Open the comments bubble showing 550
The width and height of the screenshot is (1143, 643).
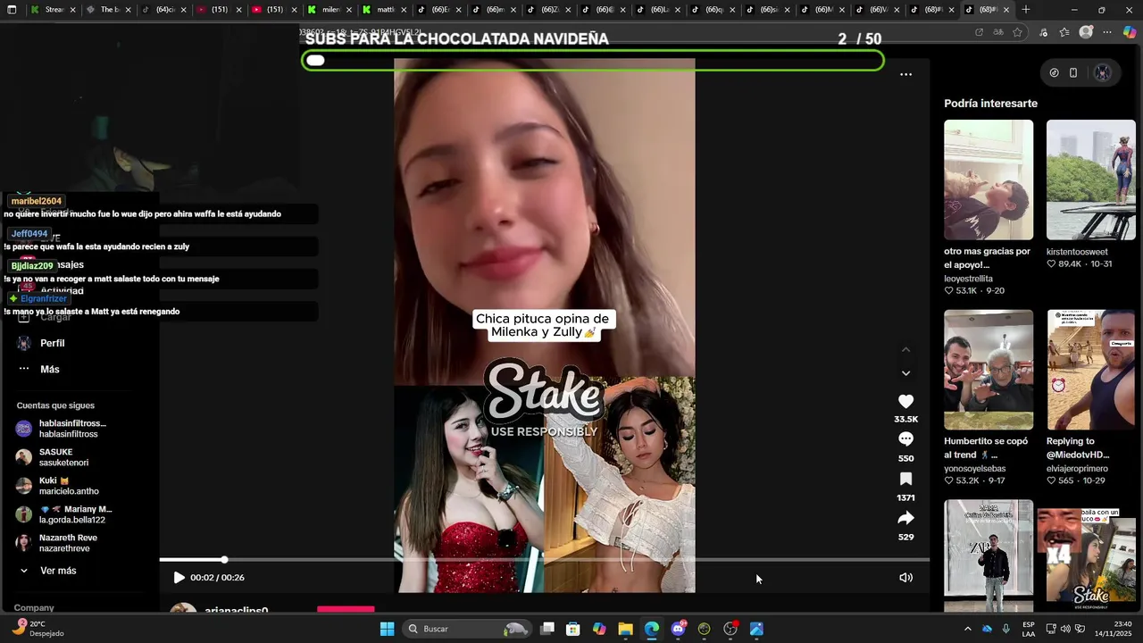coord(905,439)
